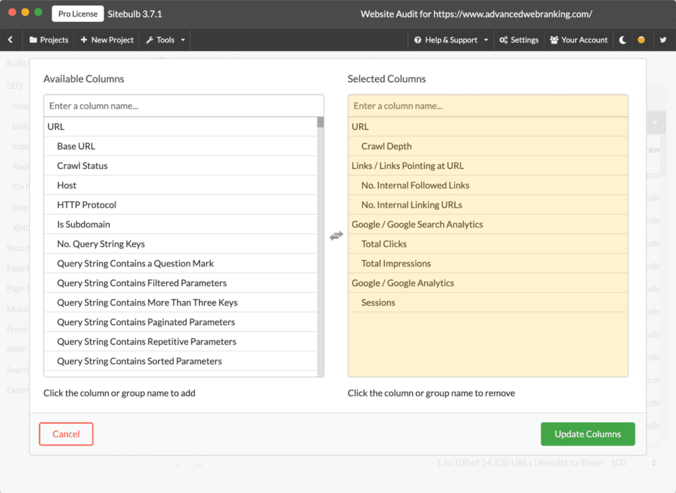Toggle dark mode moon icon
The image size is (676, 493).
[623, 40]
